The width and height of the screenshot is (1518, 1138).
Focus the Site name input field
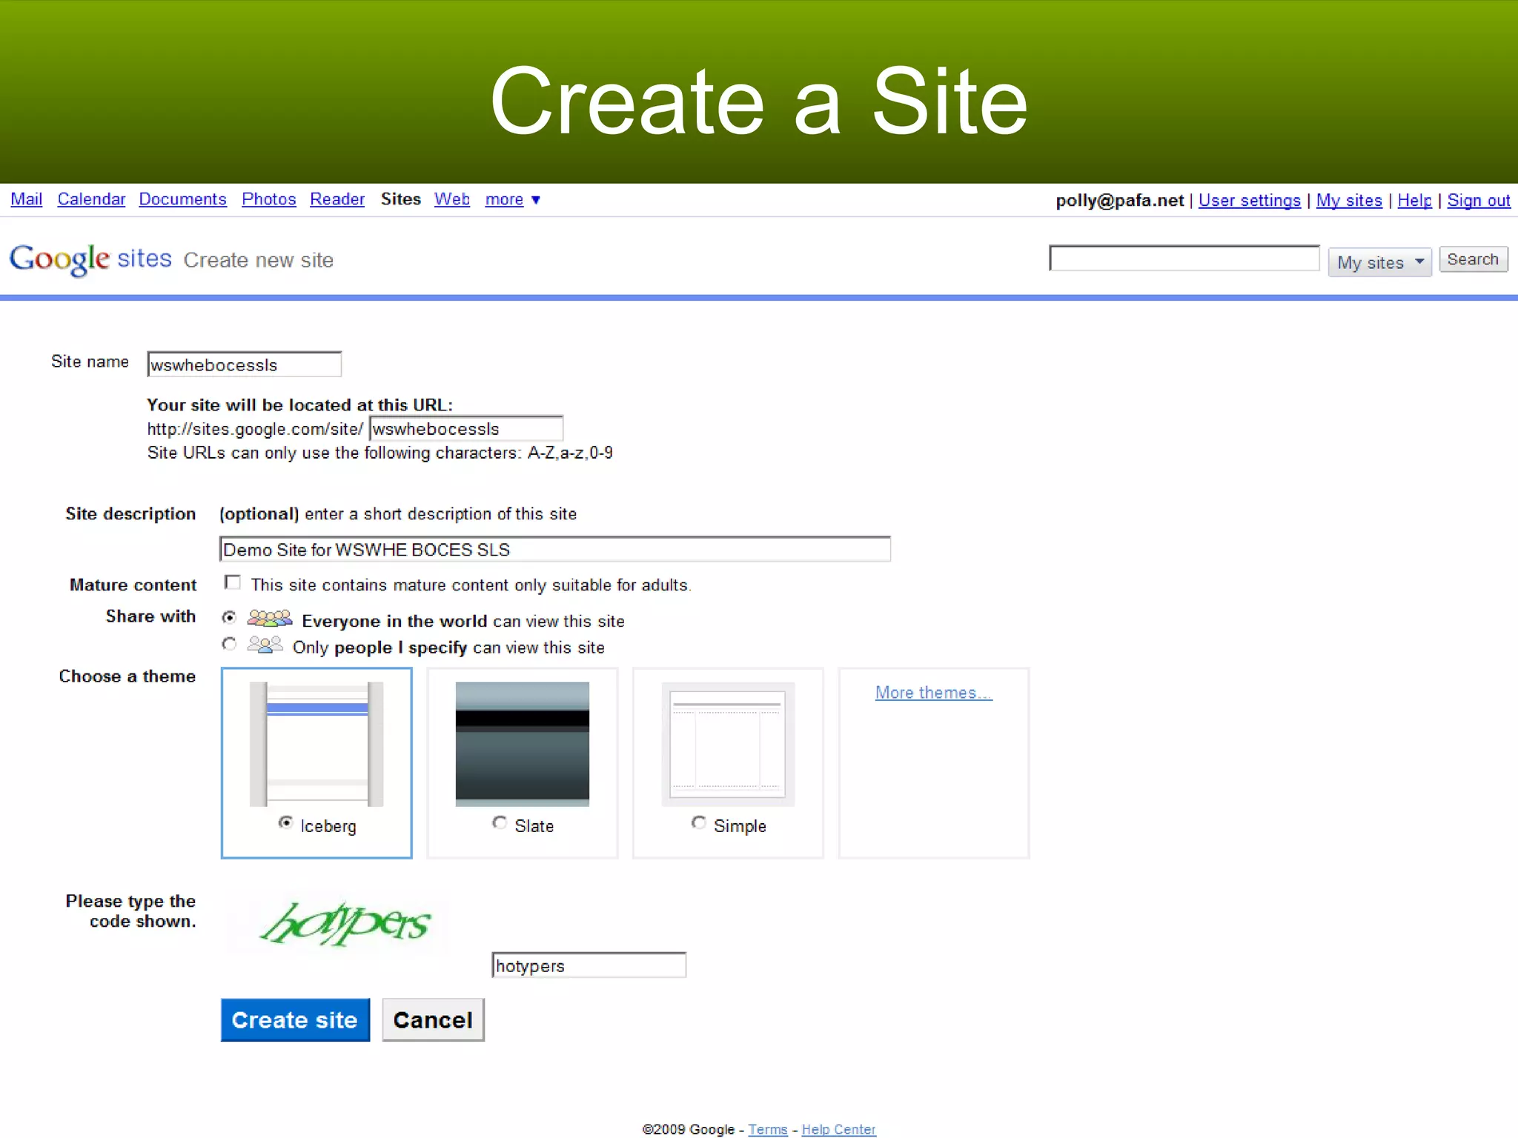245,365
